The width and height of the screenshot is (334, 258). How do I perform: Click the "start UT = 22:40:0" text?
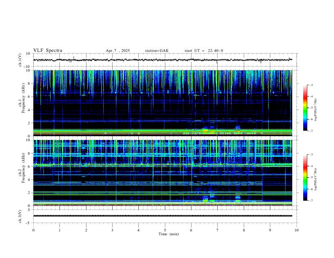point(204,51)
